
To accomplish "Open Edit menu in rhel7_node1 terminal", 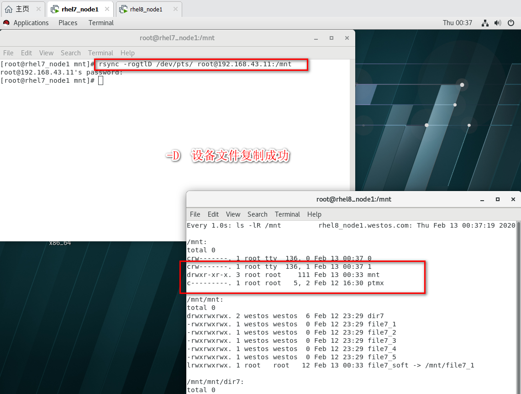I will point(26,53).
